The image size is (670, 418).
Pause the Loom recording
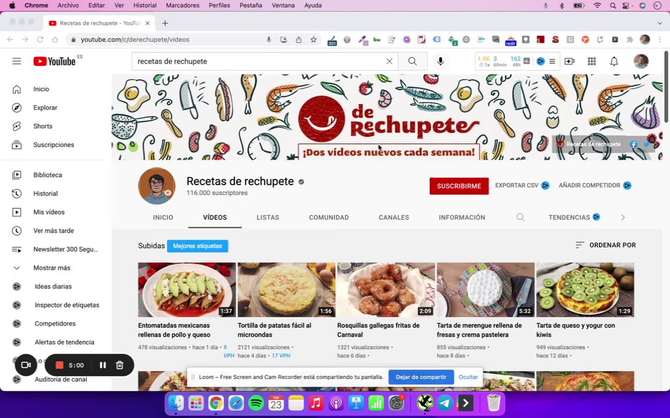(102, 365)
